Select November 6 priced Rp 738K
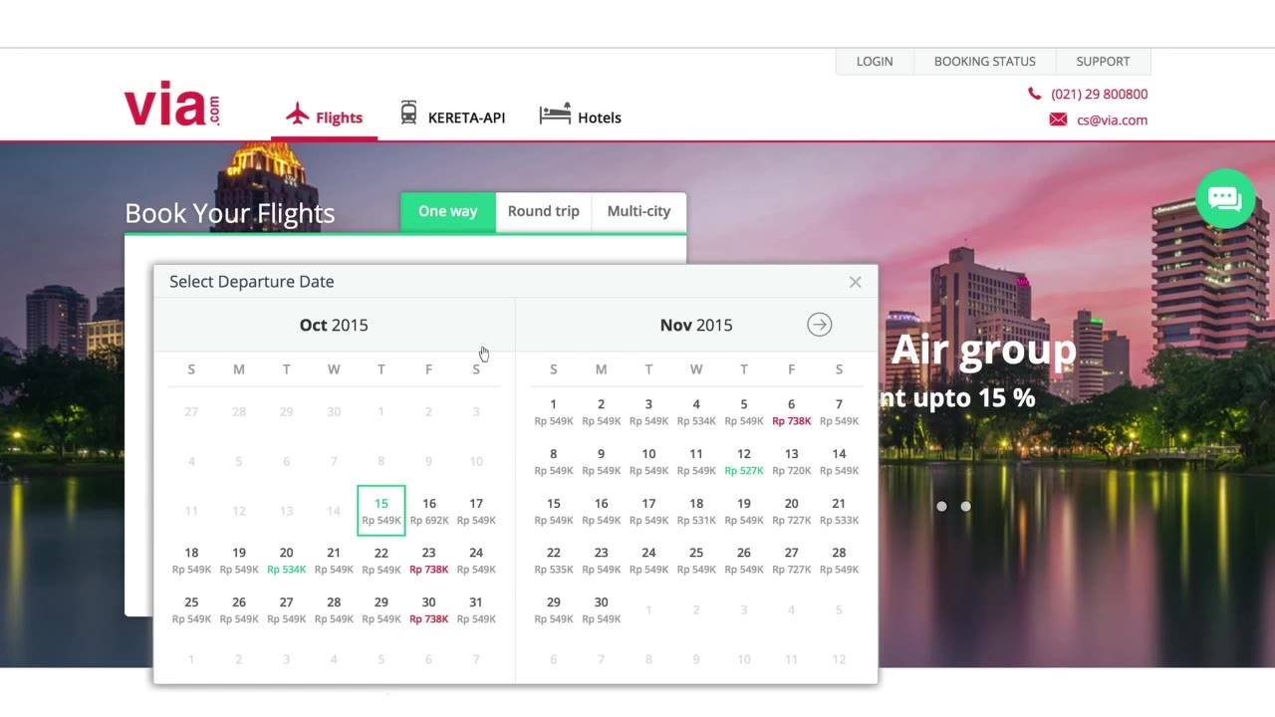Screen dimensions: 1275x717 click(x=792, y=412)
